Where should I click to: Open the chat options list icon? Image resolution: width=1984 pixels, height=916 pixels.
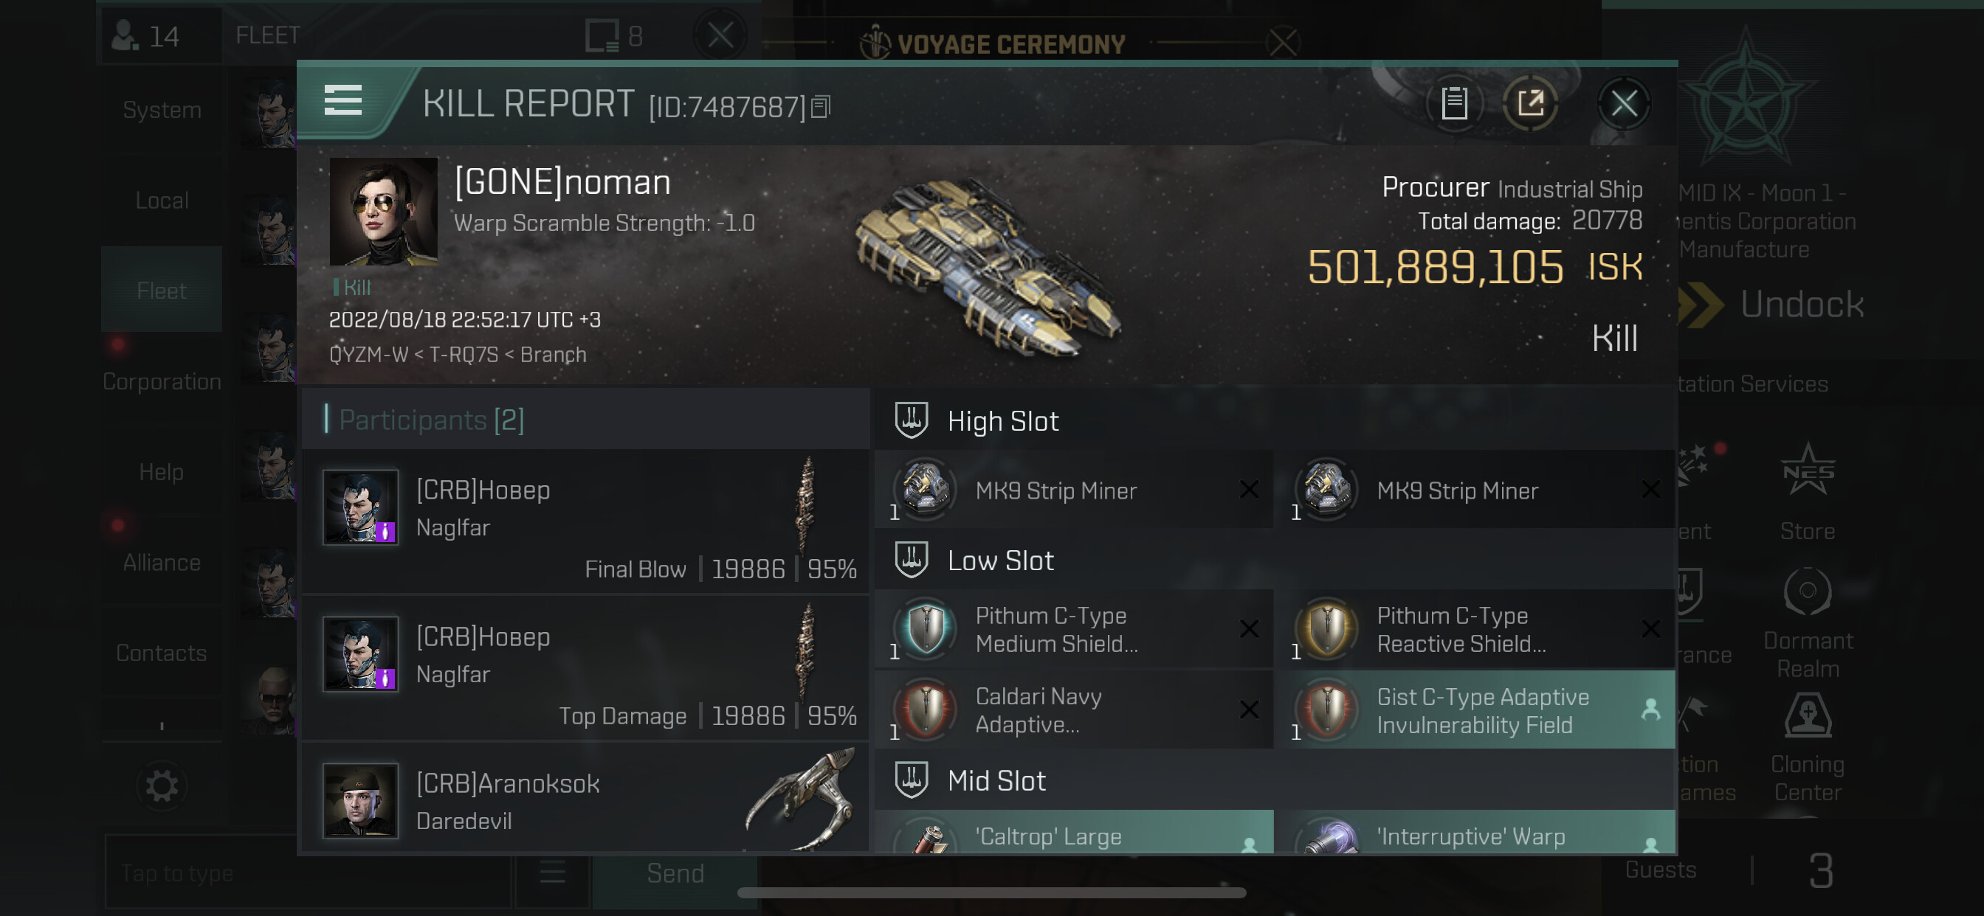pos(552,873)
